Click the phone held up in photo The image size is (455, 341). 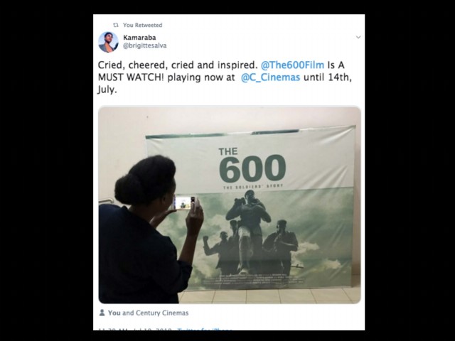point(184,202)
